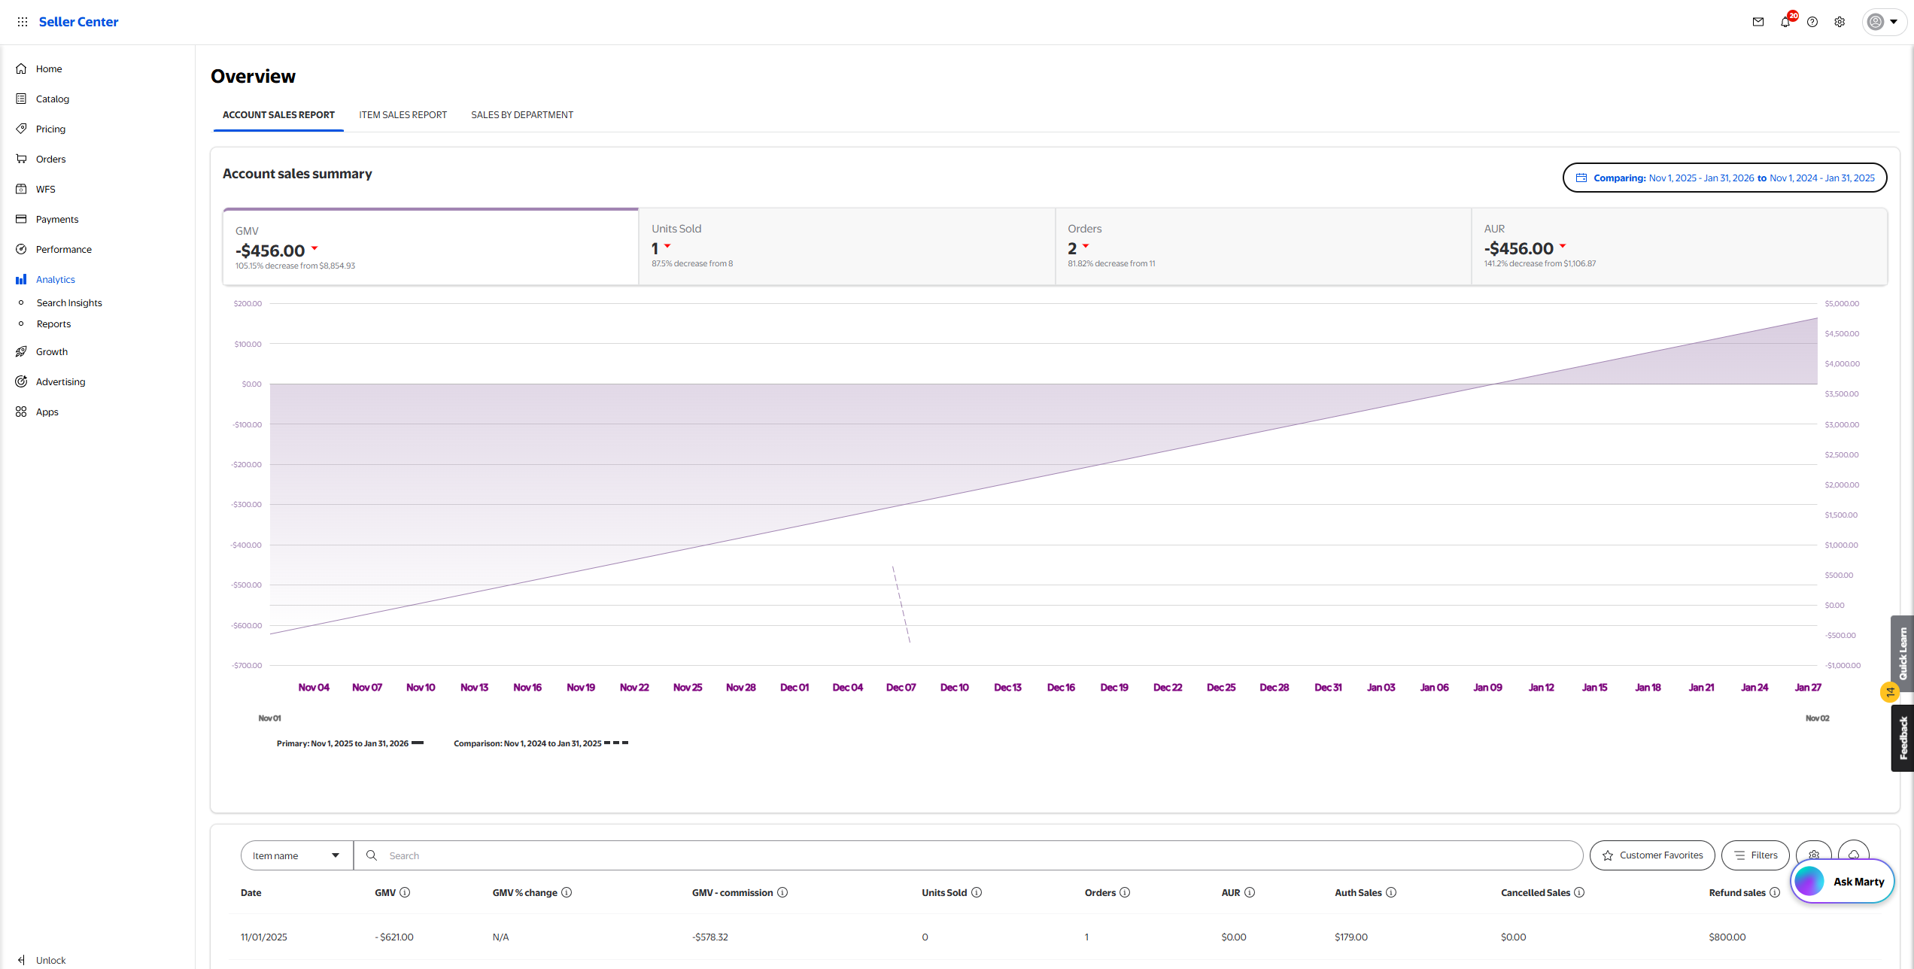Open the Feedback side tab
Viewport: 1914px width, 969px height.
[1903, 737]
